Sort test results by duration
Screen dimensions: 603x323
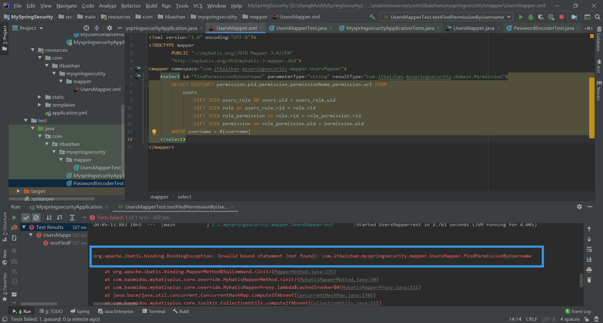[x=59, y=218]
